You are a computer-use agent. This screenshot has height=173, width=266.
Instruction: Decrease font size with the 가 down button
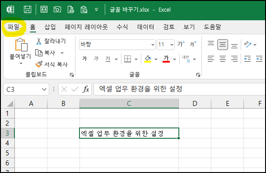pos(193,44)
